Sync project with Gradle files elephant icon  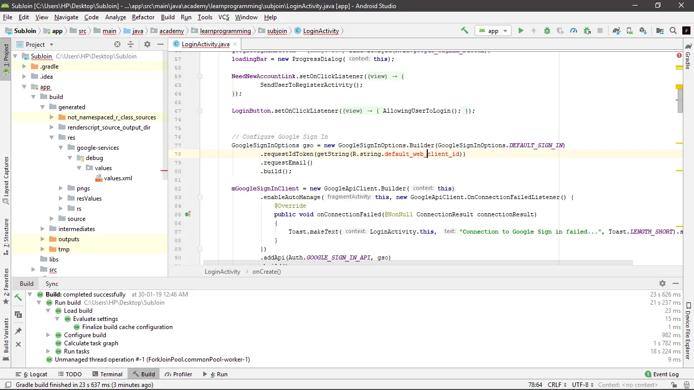point(616,31)
